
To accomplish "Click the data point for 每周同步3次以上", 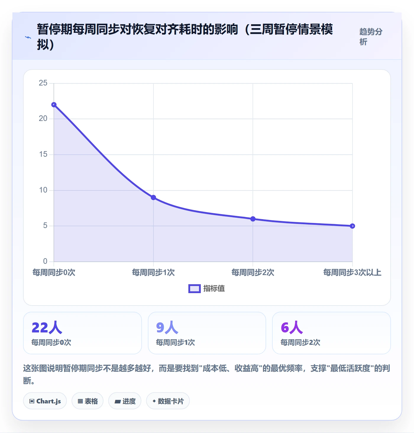I will coord(352,226).
